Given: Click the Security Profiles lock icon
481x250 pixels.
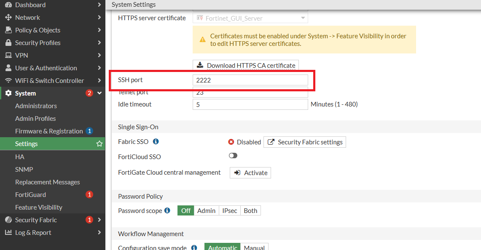Looking at the screenshot, I should tap(8, 43).
